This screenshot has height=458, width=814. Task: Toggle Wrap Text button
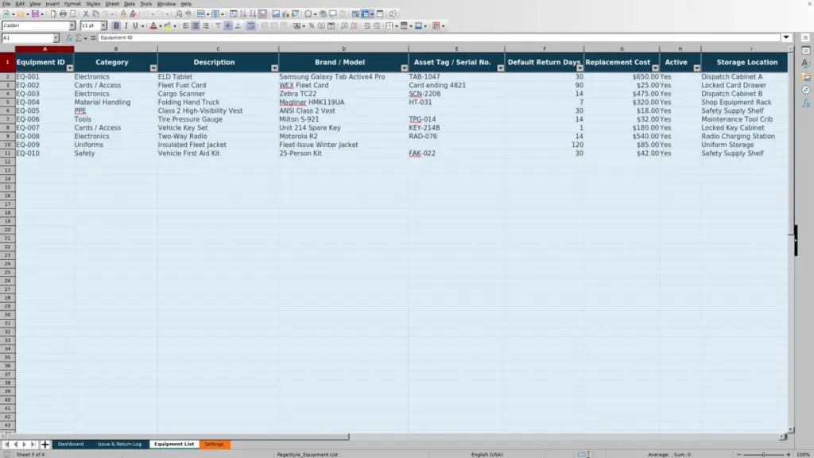pyautogui.click(x=250, y=26)
